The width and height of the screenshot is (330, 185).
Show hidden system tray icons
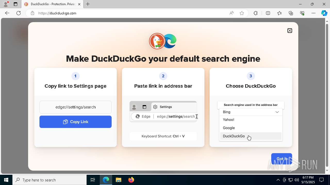point(278,180)
